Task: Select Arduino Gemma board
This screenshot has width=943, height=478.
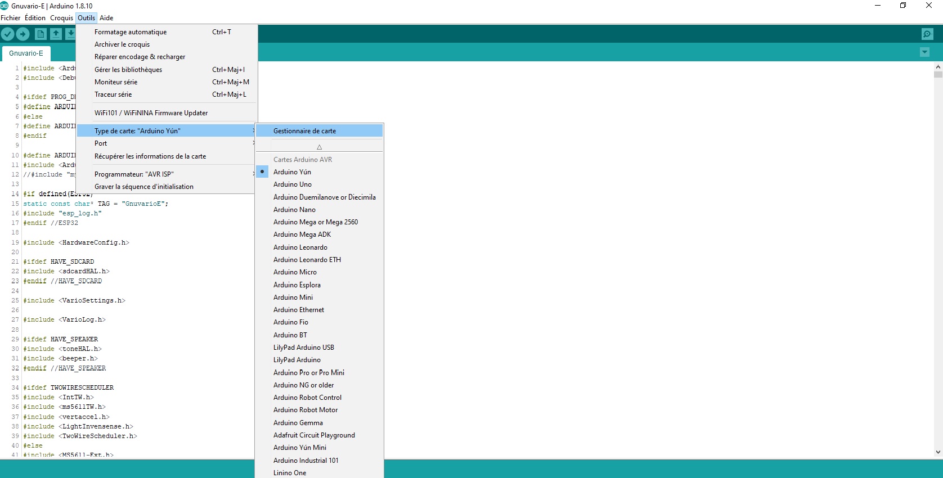Action: [x=319, y=423]
